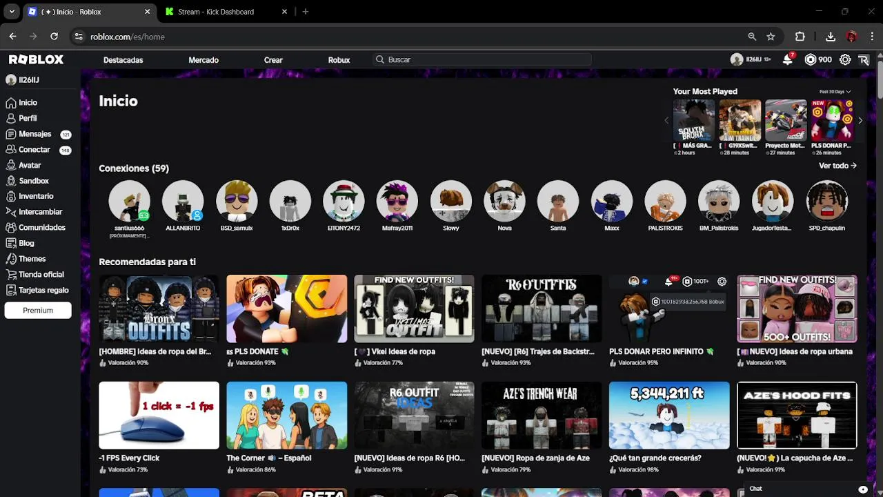883x497 pixels.
Task: Open the Proyecto Mot... most played game
Action: pyautogui.click(x=786, y=120)
